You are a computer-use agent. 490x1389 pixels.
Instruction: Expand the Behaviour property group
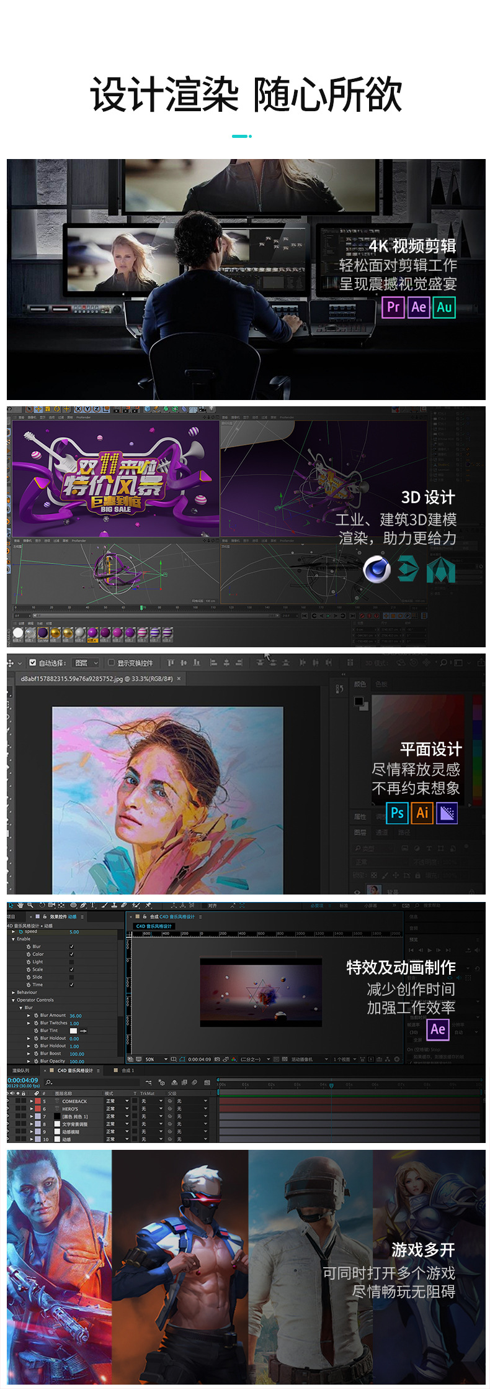13,992
